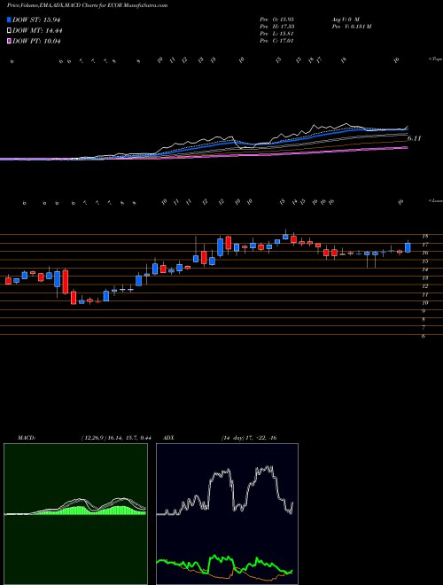Click the magenta DOW PT legend swatch

coord(9,41)
